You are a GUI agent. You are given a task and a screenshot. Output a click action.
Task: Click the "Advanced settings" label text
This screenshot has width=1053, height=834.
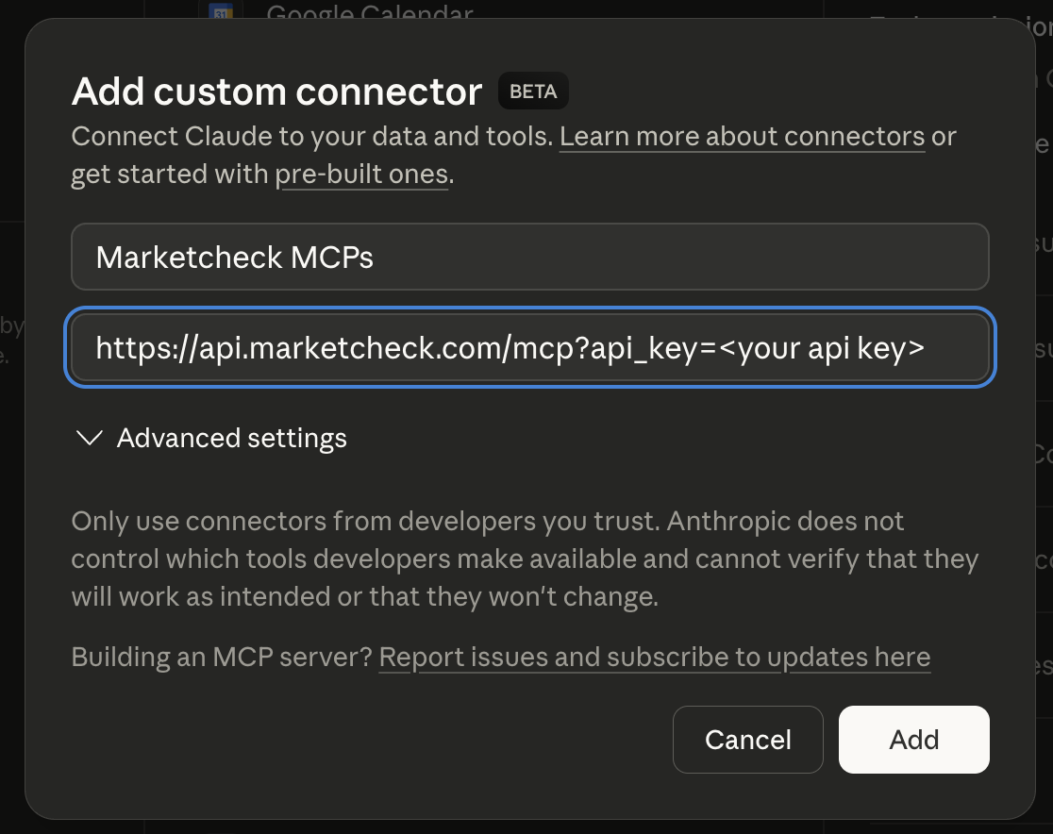[231, 438]
